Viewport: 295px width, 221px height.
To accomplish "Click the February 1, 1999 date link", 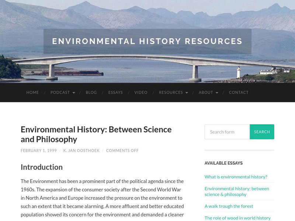I will coord(38,151).
